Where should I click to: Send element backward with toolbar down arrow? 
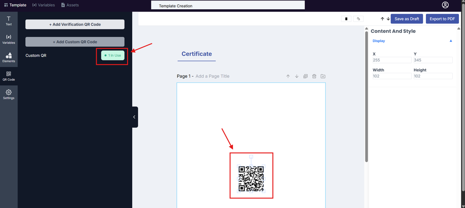pyautogui.click(x=388, y=19)
